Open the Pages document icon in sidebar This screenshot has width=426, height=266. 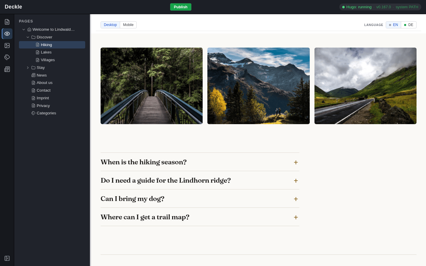pos(7,22)
